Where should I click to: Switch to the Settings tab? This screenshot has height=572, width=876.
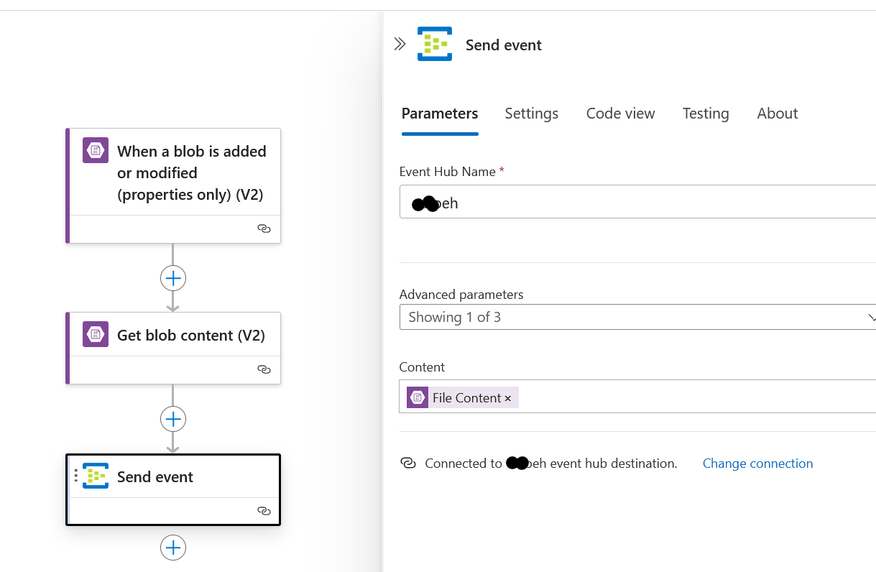click(531, 114)
